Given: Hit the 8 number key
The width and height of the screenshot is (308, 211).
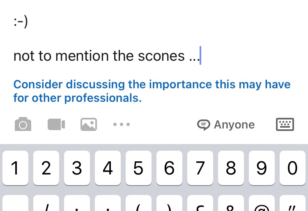Looking at the screenshot, I should pyautogui.click(x=231, y=168).
